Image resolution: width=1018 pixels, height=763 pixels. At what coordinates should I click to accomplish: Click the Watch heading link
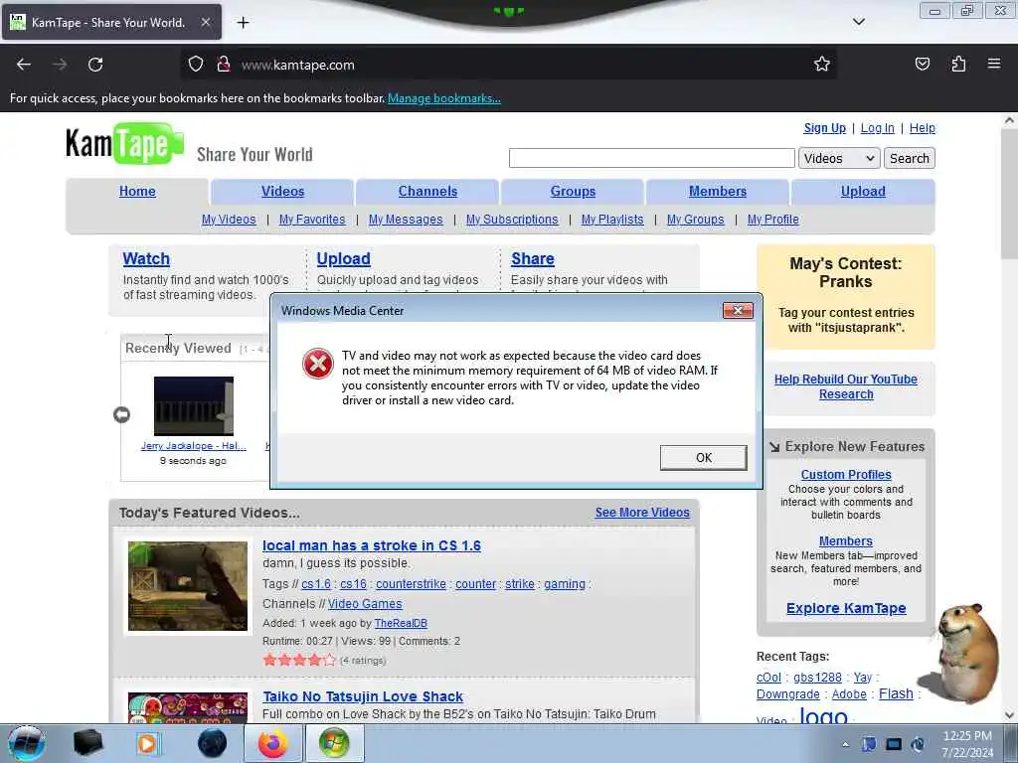pyautogui.click(x=146, y=259)
